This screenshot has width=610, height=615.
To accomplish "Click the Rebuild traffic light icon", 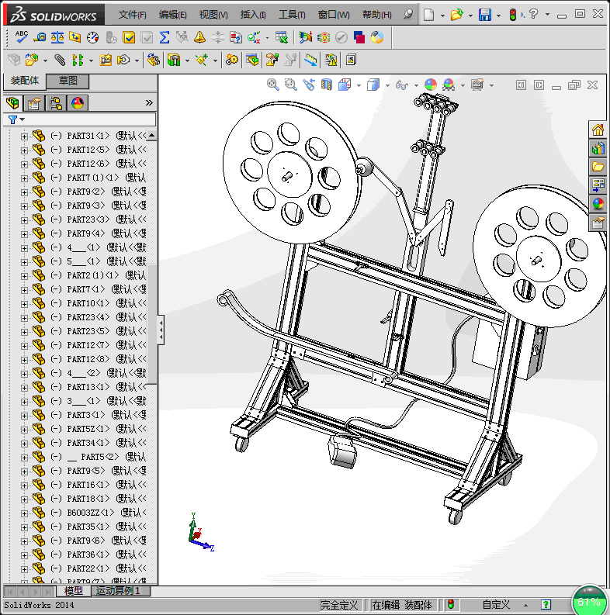I will [513, 15].
